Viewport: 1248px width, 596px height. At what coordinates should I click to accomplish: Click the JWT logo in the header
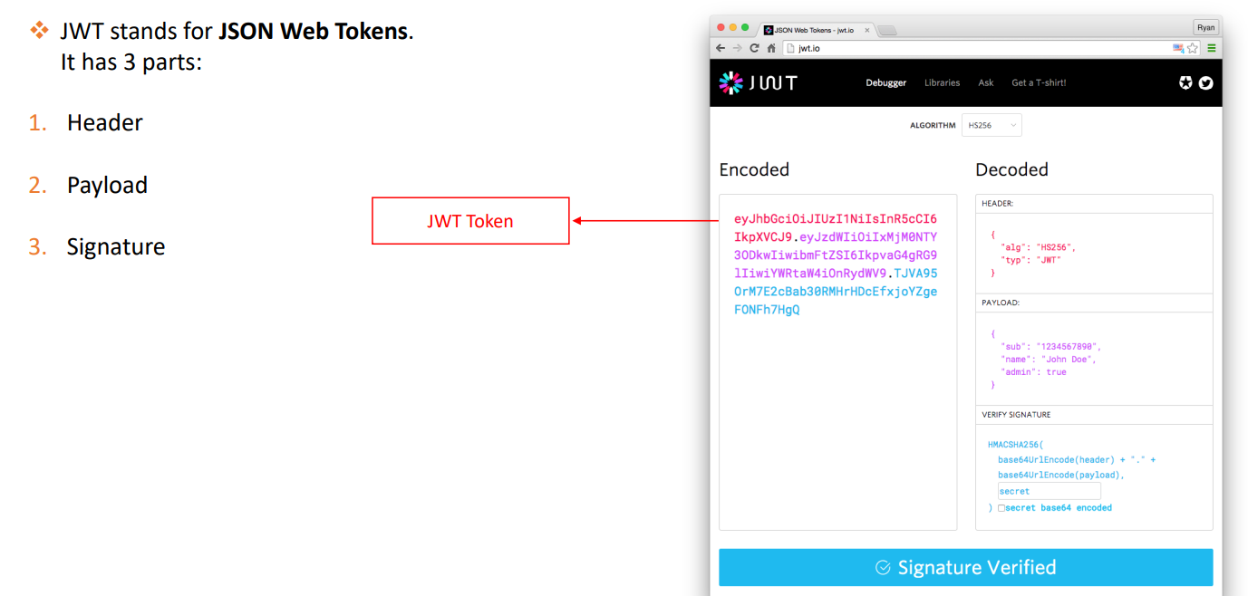758,82
